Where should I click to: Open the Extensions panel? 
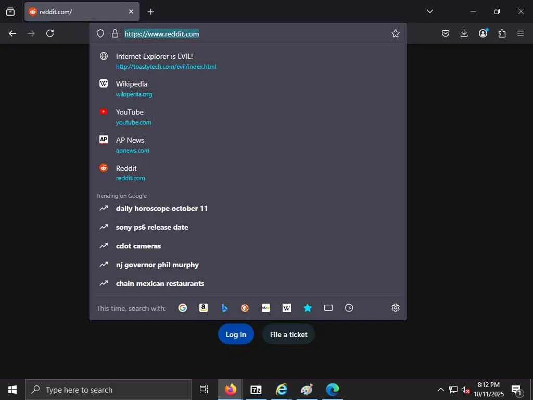coord(502,33)
